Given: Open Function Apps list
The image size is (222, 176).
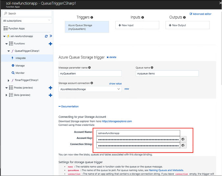Looking at the screenshot, I should 16,29.
